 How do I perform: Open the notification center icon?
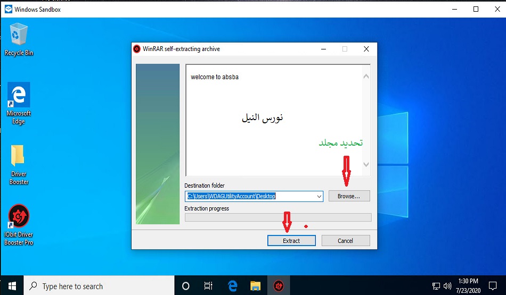click(492, 286)
